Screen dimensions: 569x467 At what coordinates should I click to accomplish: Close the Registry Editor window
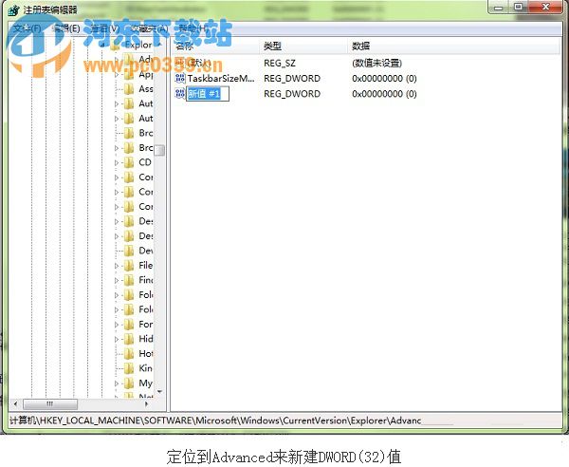(545, 7)
